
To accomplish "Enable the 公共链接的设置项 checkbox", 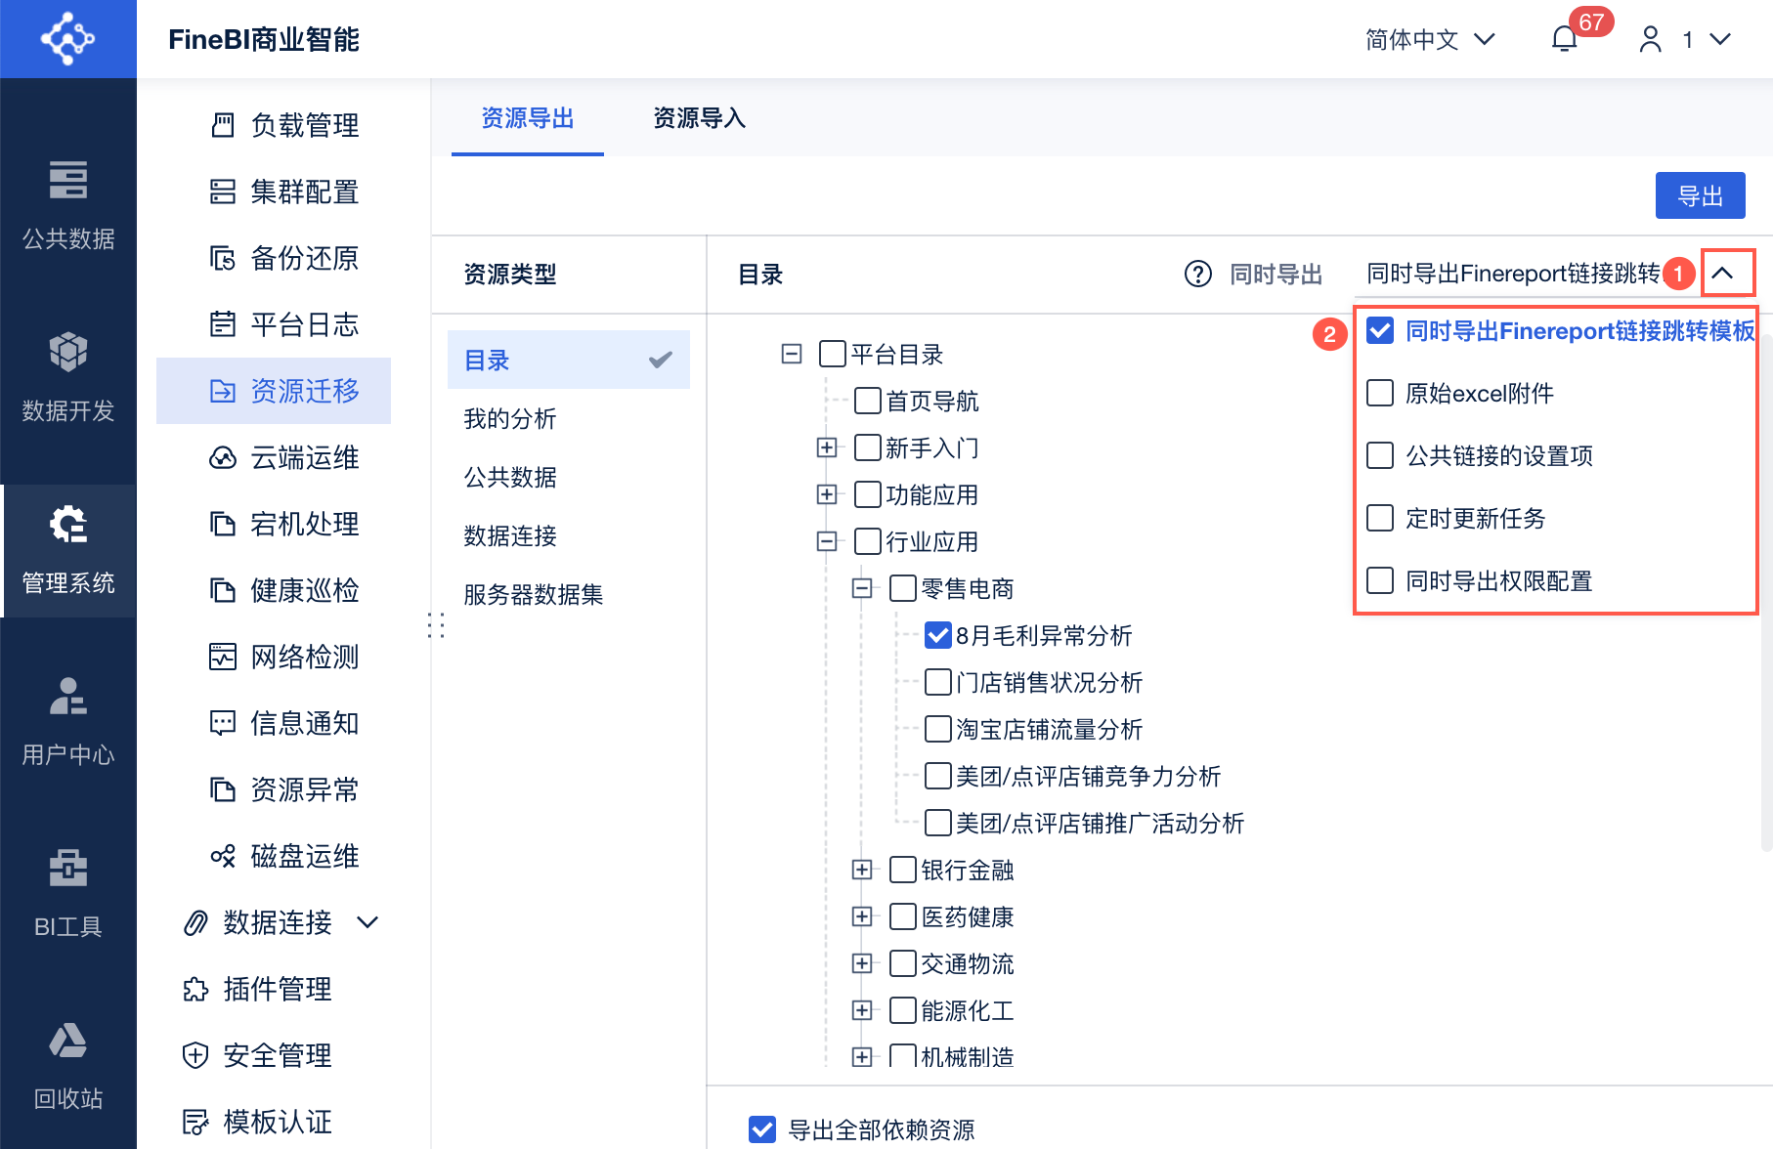I will [1380, 456].
